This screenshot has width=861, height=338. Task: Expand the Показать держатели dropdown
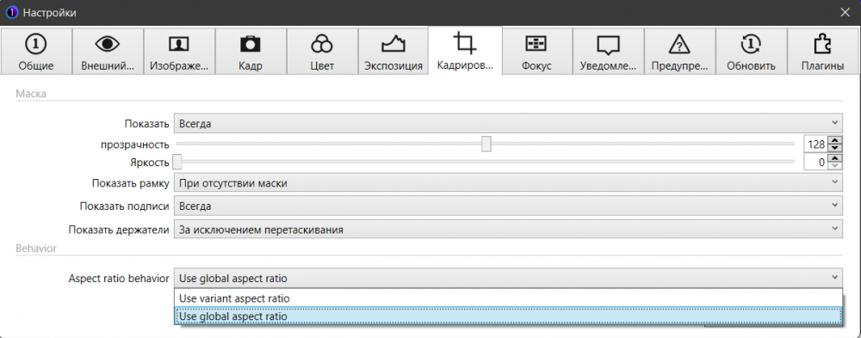coord(508,230)
